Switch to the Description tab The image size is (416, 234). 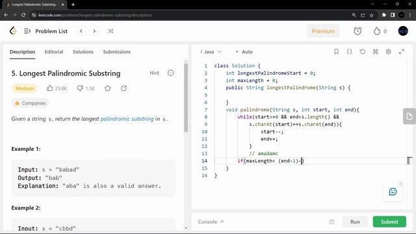click(22, 52)
